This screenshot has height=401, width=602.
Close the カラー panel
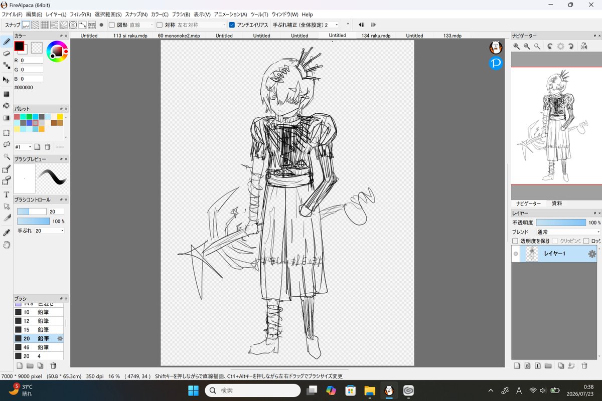[66, 36]
